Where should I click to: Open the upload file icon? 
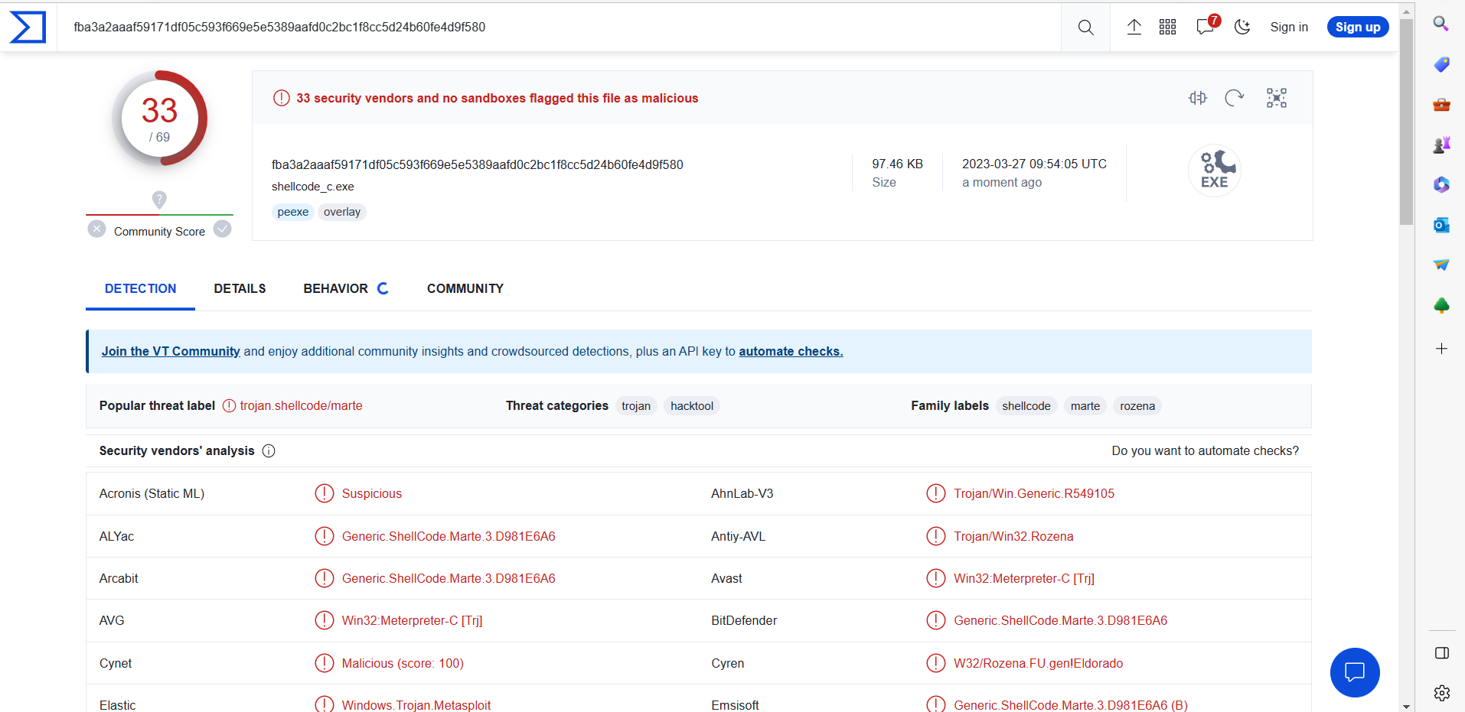pyautogui.click(x=1134, y=28)
